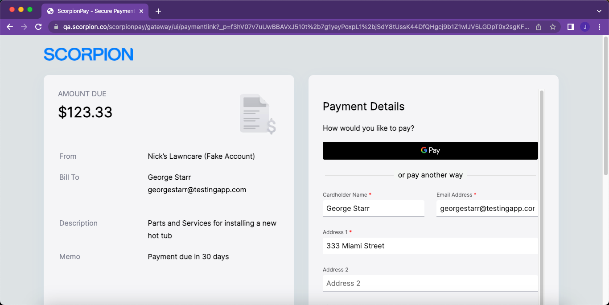Reload the ScorpionPay page
Image resolution: width=609 pixels, height=305 pixels.
pyautogui.click(x=38, y=27)
